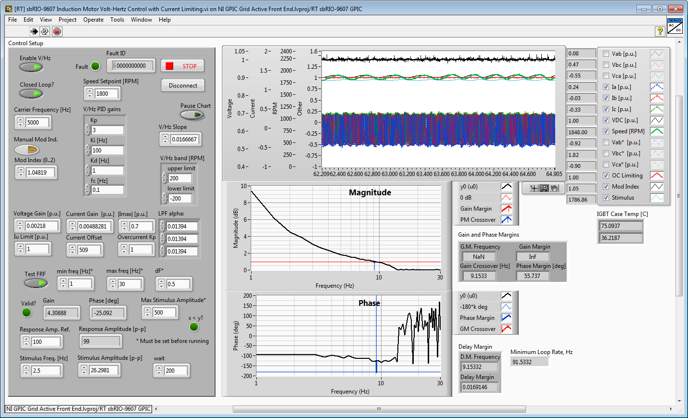The width and height of the screenshot is (688, 418).
Task: Click the -180*k deg plot legend icon
Action: tap(506, 307)
